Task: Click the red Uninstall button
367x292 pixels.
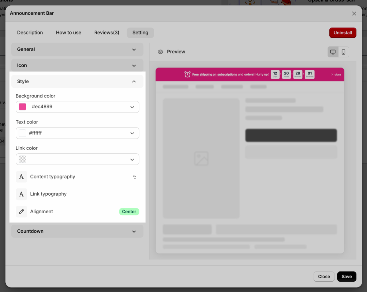Action: tap(343, 33)
